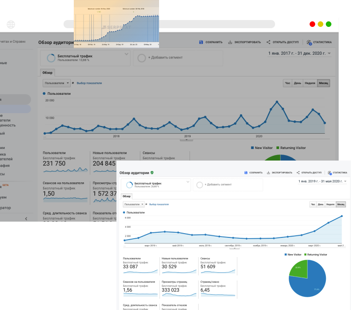The width and height of the screenshot is (351, 310).
Task: Click the green Returning Visitor pie slice
Action: point(298,269)
